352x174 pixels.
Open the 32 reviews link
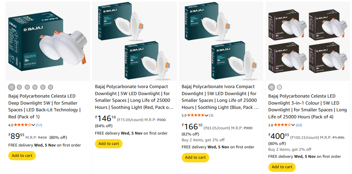tap(299, 125)
